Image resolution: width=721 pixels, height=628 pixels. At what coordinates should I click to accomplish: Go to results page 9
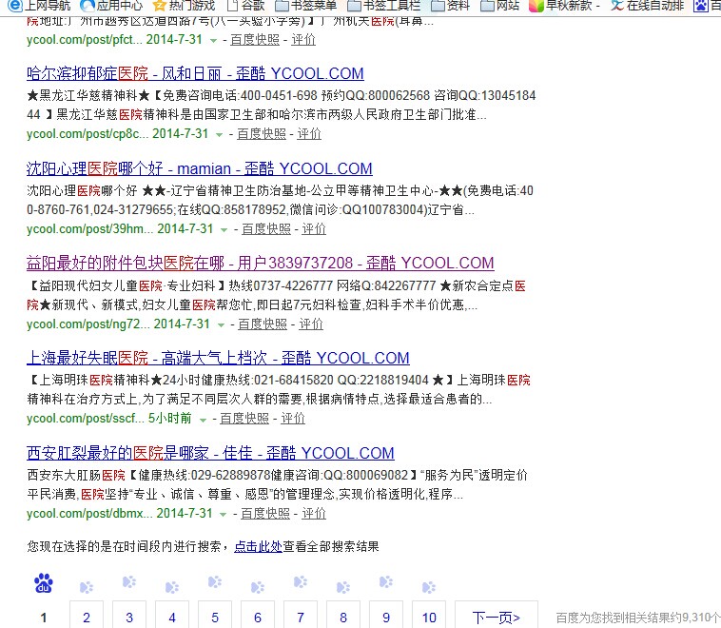coord(386,617)
